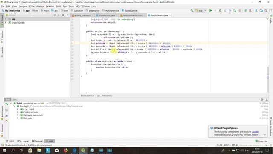Open the Project panel settings gear
Viewport: 273px width, 154px height.
tap(63, 15)
